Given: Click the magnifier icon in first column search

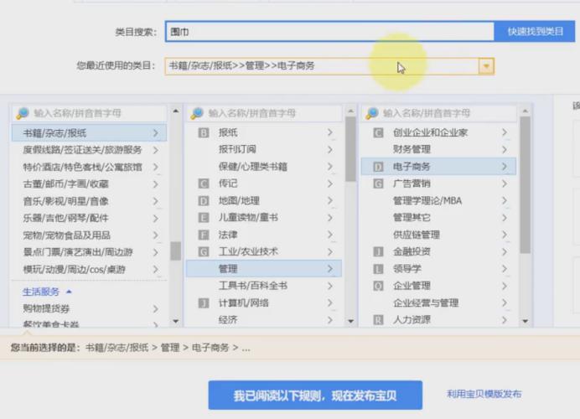Looking at the screenshot, I should [23, 113].
